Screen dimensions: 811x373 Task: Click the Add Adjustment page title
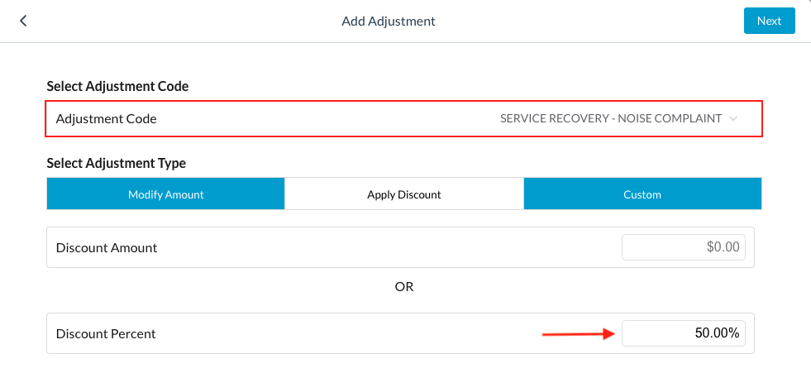click(389, 21)
